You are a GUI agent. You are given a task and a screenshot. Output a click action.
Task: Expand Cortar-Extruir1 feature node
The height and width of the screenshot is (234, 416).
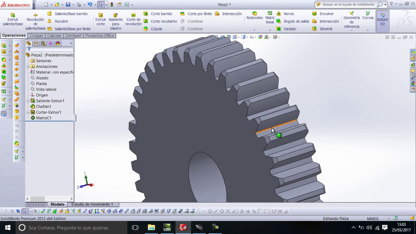pyautogui.click(x=28, y=112)
